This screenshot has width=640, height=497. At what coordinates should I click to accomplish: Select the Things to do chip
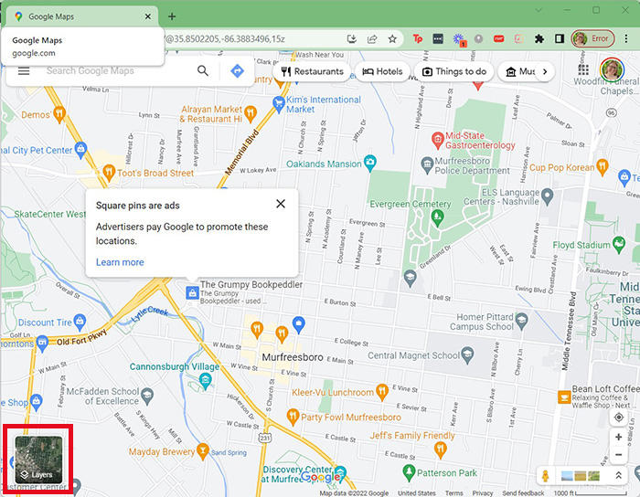(x=453, y=72)
